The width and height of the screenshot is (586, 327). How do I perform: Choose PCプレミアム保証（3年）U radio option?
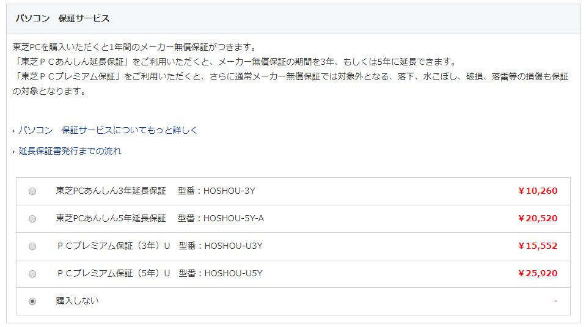[32, 246]
